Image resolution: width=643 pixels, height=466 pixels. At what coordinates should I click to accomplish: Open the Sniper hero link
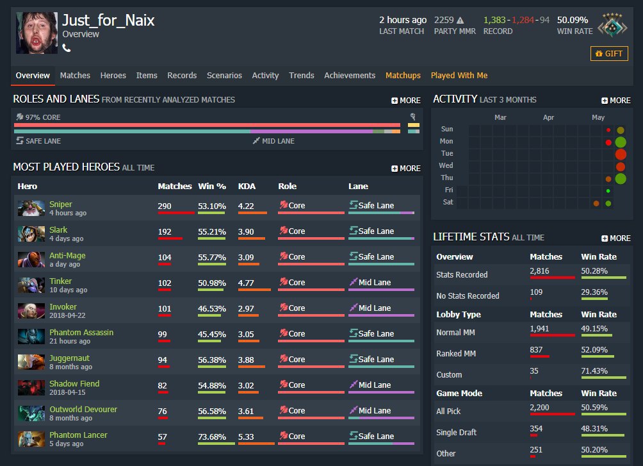pos(61,204)
